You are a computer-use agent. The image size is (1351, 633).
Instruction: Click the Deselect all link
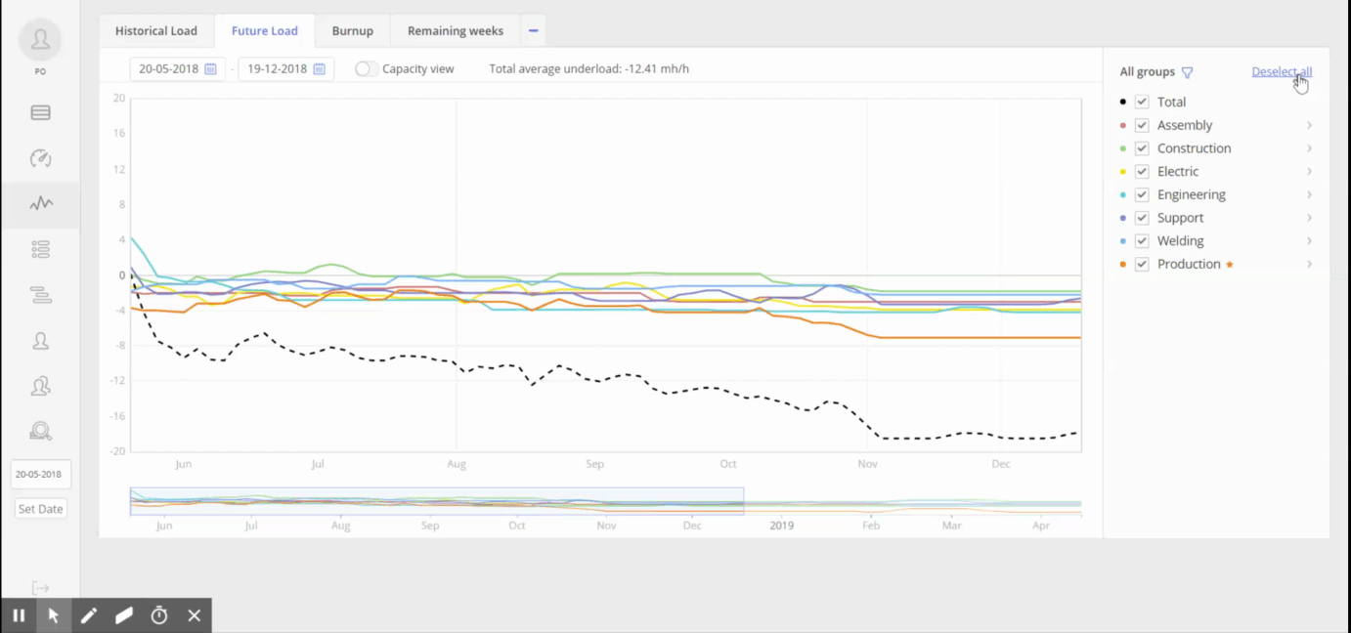click(1281, 72)
